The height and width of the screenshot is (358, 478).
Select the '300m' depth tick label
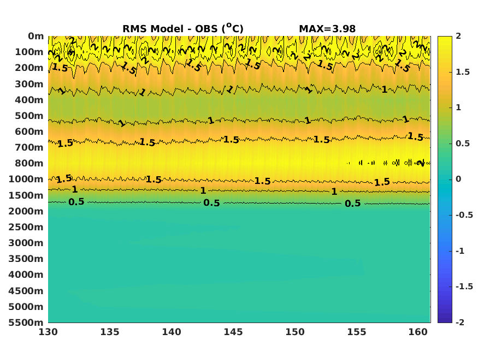[x=29, y=84]
